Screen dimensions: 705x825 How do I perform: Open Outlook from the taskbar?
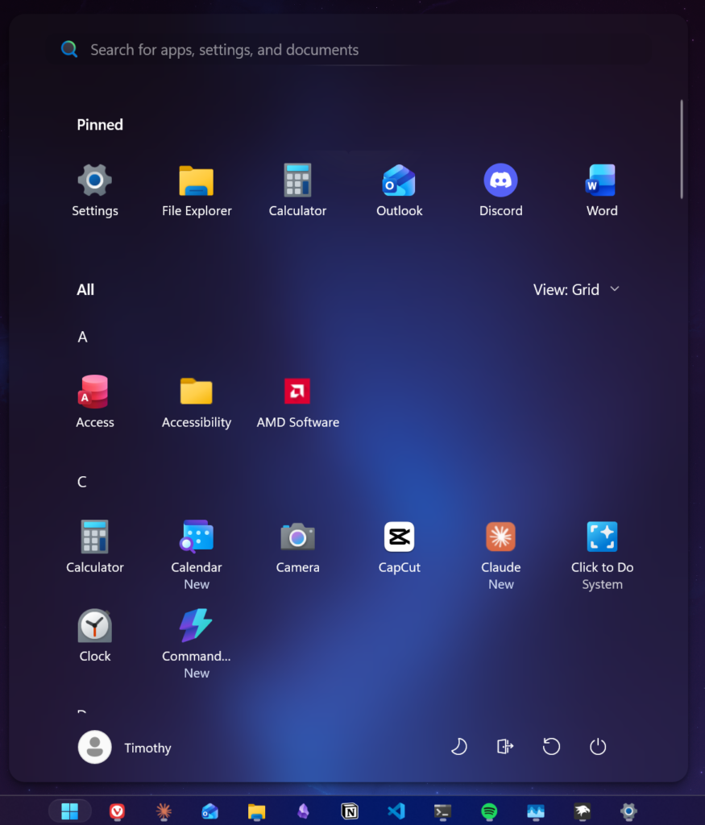point(210,811)
